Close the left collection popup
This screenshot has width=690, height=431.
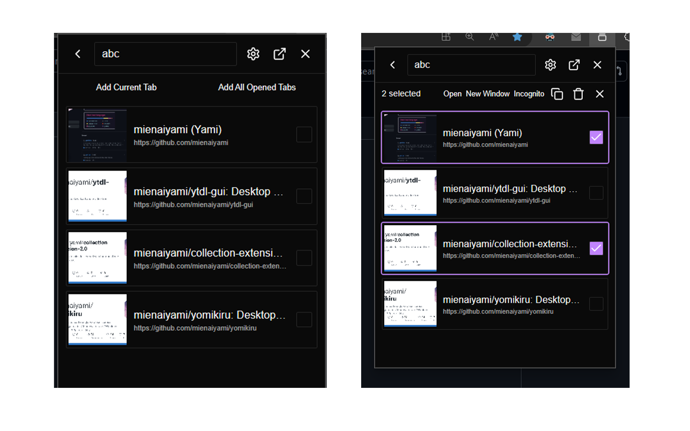point(306,54)
